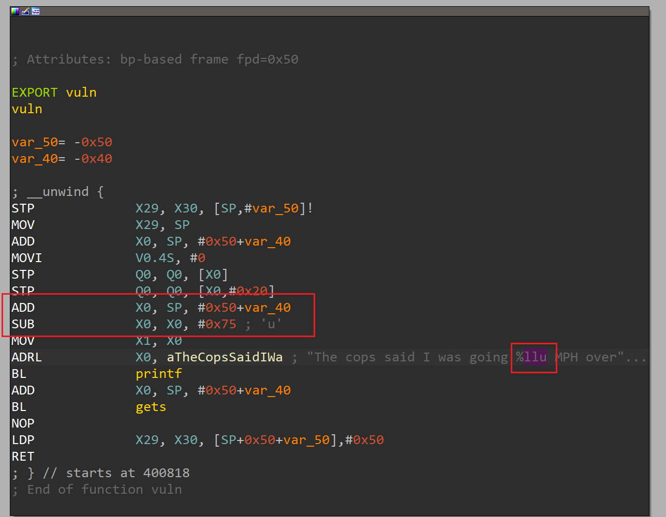Click the pencil edit icon in node header
Image resolution: width=666 pixels, height=517 pixels.
tap(25, 11)
